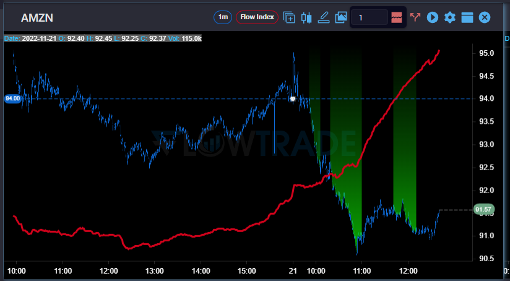Click the 91.57 current price tag

pos(484,209)
